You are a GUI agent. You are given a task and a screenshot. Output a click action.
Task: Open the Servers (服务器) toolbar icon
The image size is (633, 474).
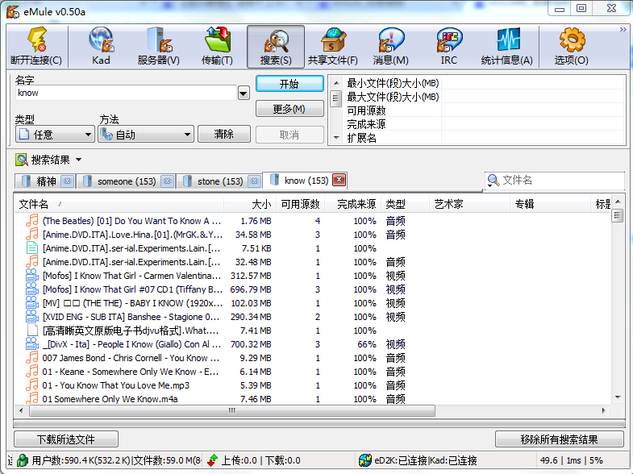[x=158, y=46]
